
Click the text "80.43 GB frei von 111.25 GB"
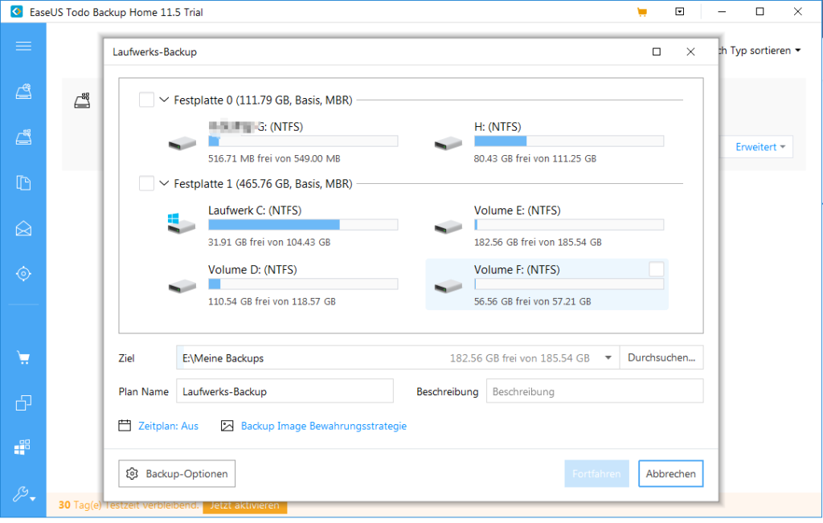point(534,158)
